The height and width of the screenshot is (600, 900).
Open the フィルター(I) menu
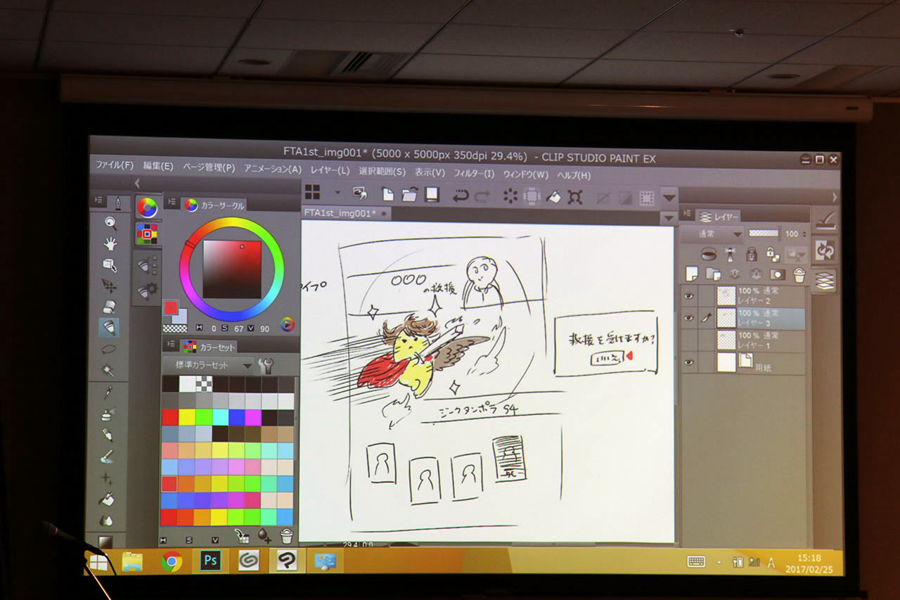[473, 173]
